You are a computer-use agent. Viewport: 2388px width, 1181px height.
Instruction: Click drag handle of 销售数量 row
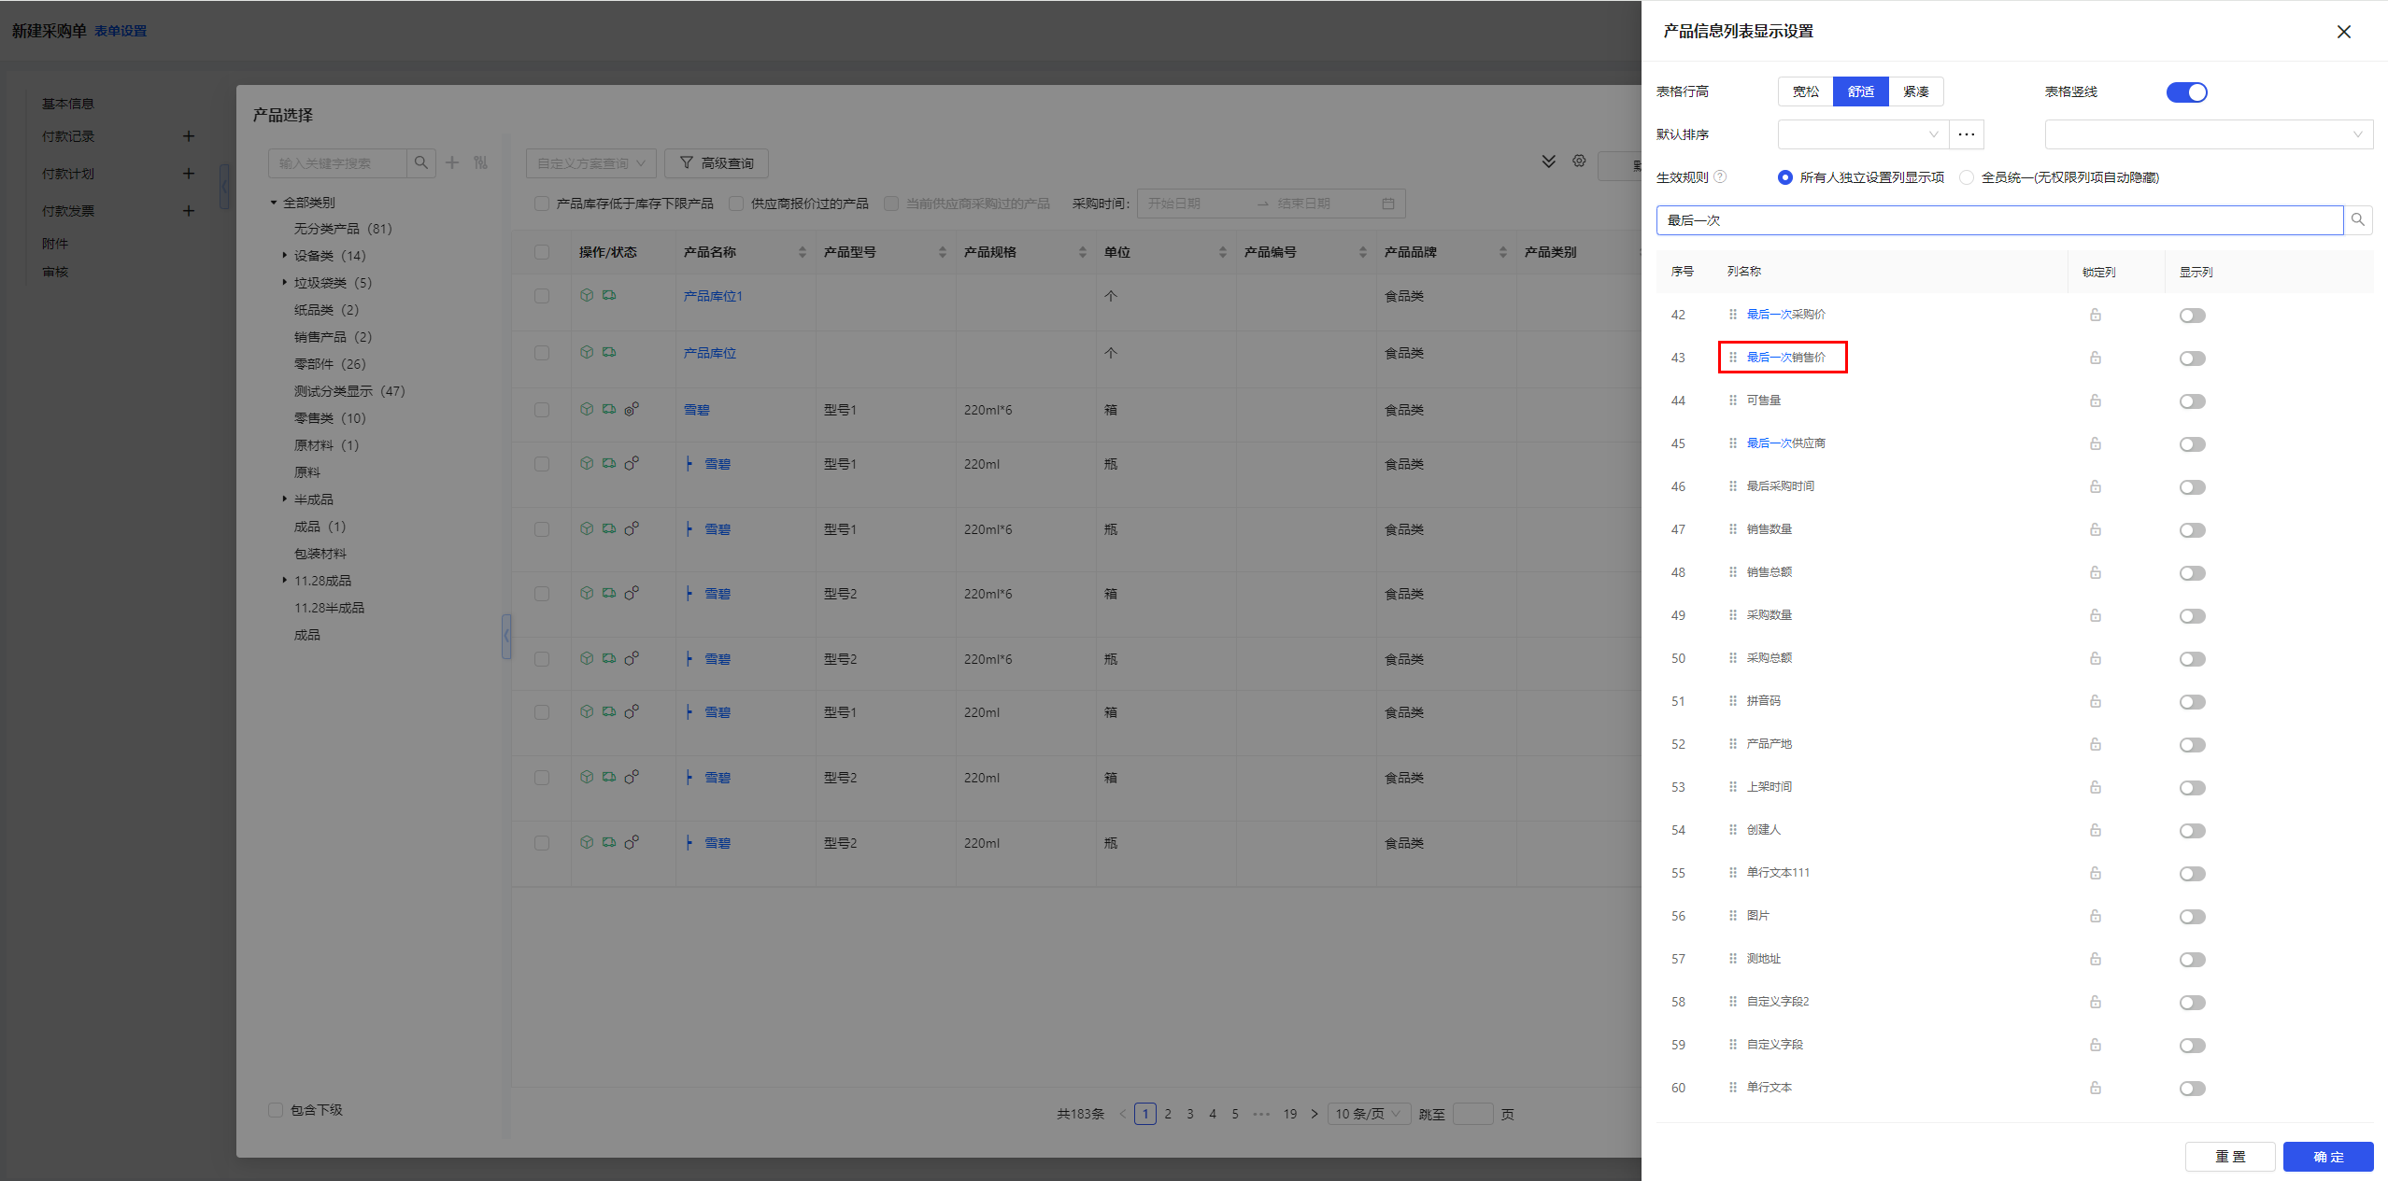pyautogui.click(x=1733, y=529)
